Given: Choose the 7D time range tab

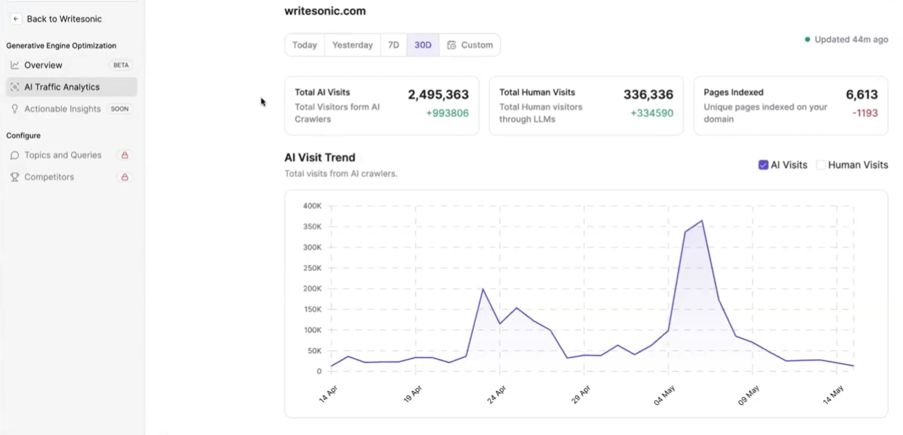Looking at the screenshot, I should click(393, 45).
